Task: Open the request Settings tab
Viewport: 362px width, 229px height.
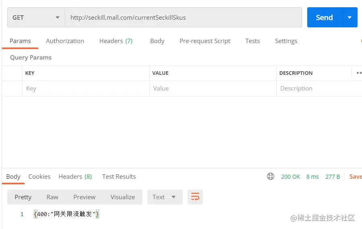Action: click(286, 41)
